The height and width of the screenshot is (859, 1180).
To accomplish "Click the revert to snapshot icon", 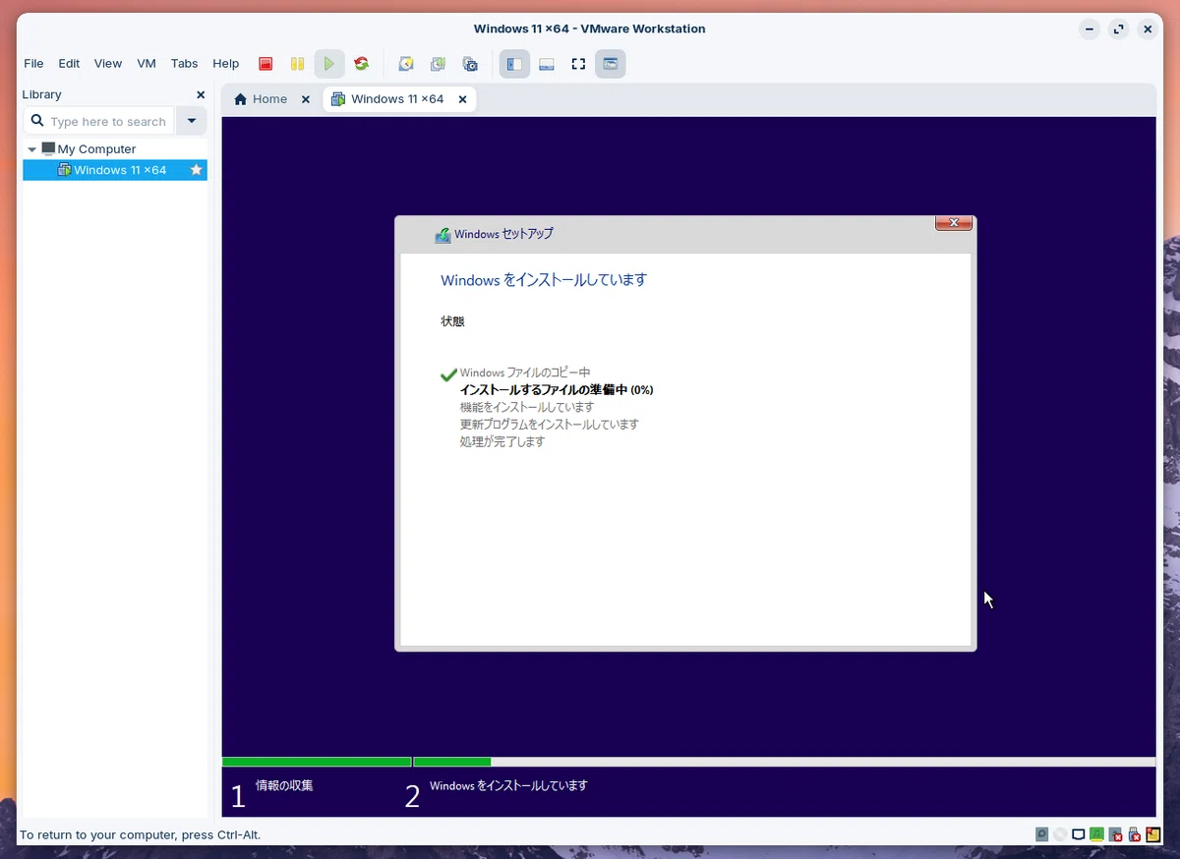I will [x=438, y=64].
